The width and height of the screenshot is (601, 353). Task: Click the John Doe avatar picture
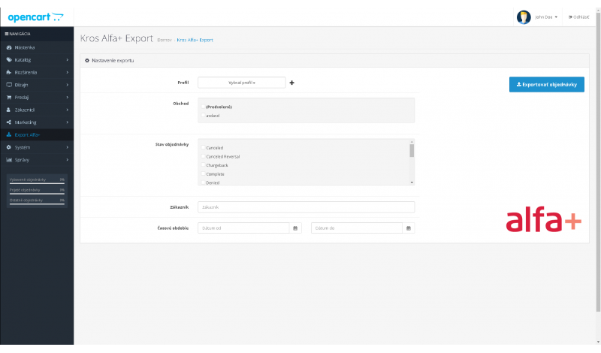pyautogui.click(x=524, y=17)
